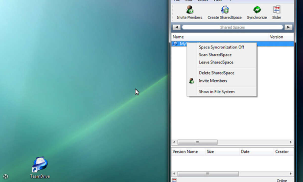
Task: Click left scroll arrow of space list scrollbar
Action: coord(174,142)
